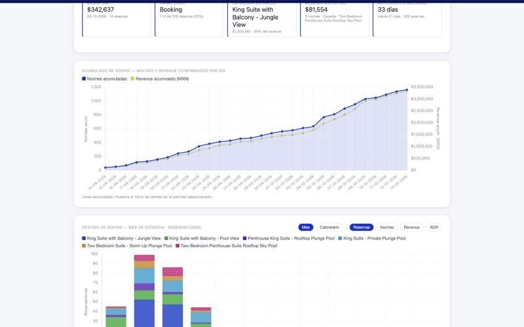Click the Acumulado de ventas chart heading
The image size is (524, 327).
(x=153, y=71)
